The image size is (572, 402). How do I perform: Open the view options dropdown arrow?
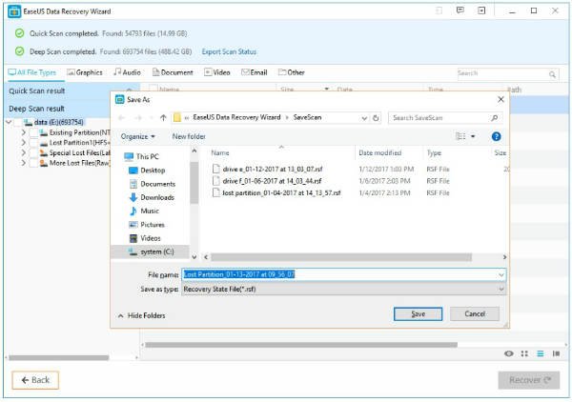pyautogui.click(x=473, y=136)
